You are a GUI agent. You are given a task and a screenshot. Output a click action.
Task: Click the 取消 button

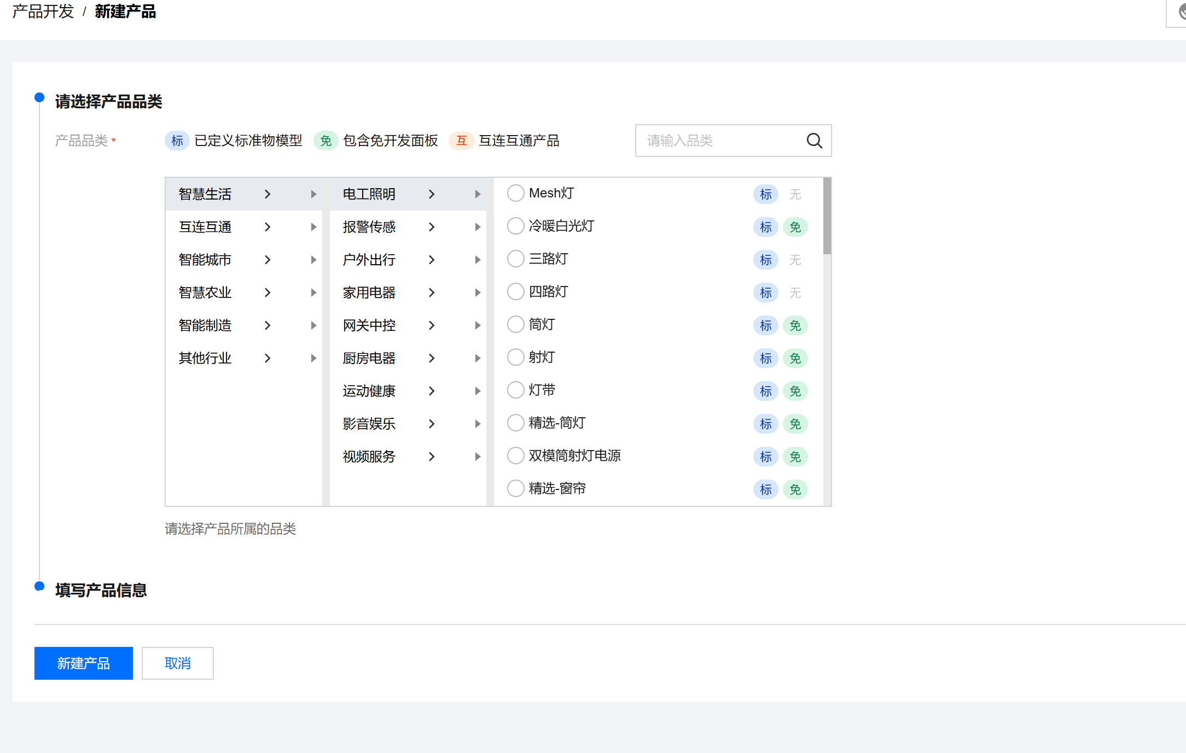tap(177, 663)
